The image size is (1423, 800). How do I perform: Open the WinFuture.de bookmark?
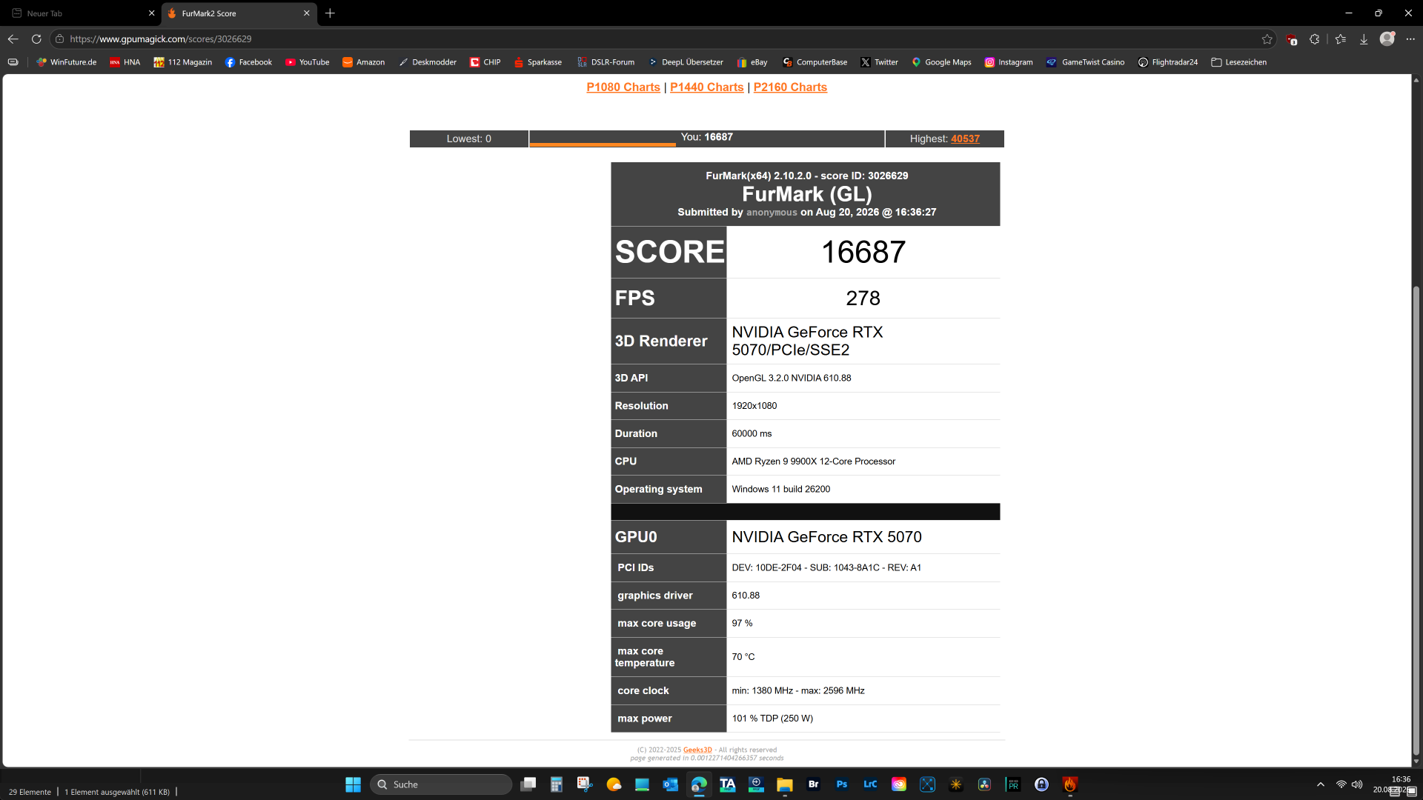click(67, 62)
